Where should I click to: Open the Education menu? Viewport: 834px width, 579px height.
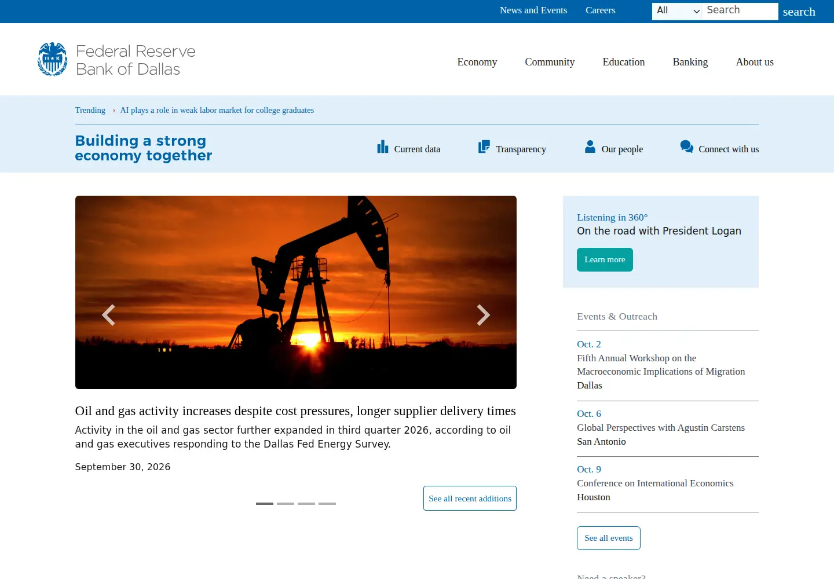tap(623, 62)
